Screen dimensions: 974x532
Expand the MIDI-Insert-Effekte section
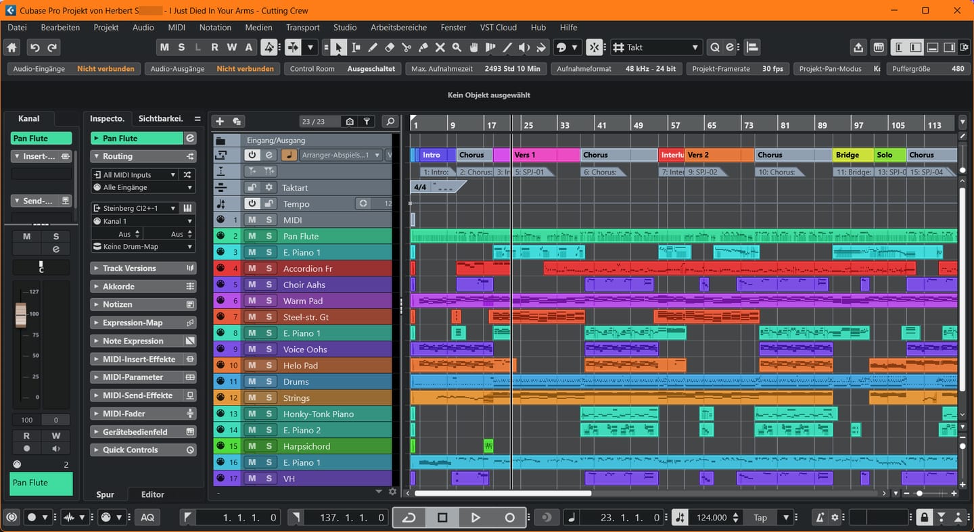tap(143, 359)
